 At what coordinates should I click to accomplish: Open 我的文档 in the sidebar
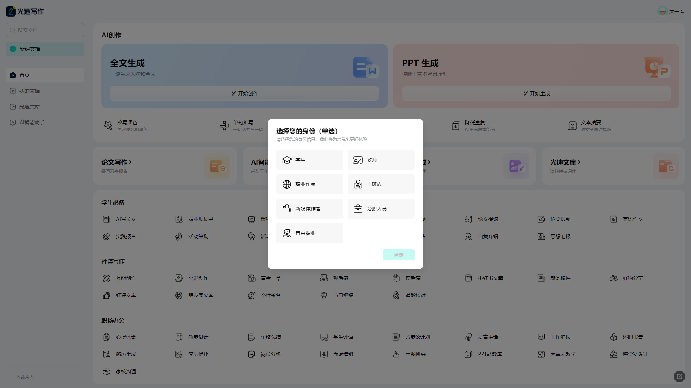[30, 91]
